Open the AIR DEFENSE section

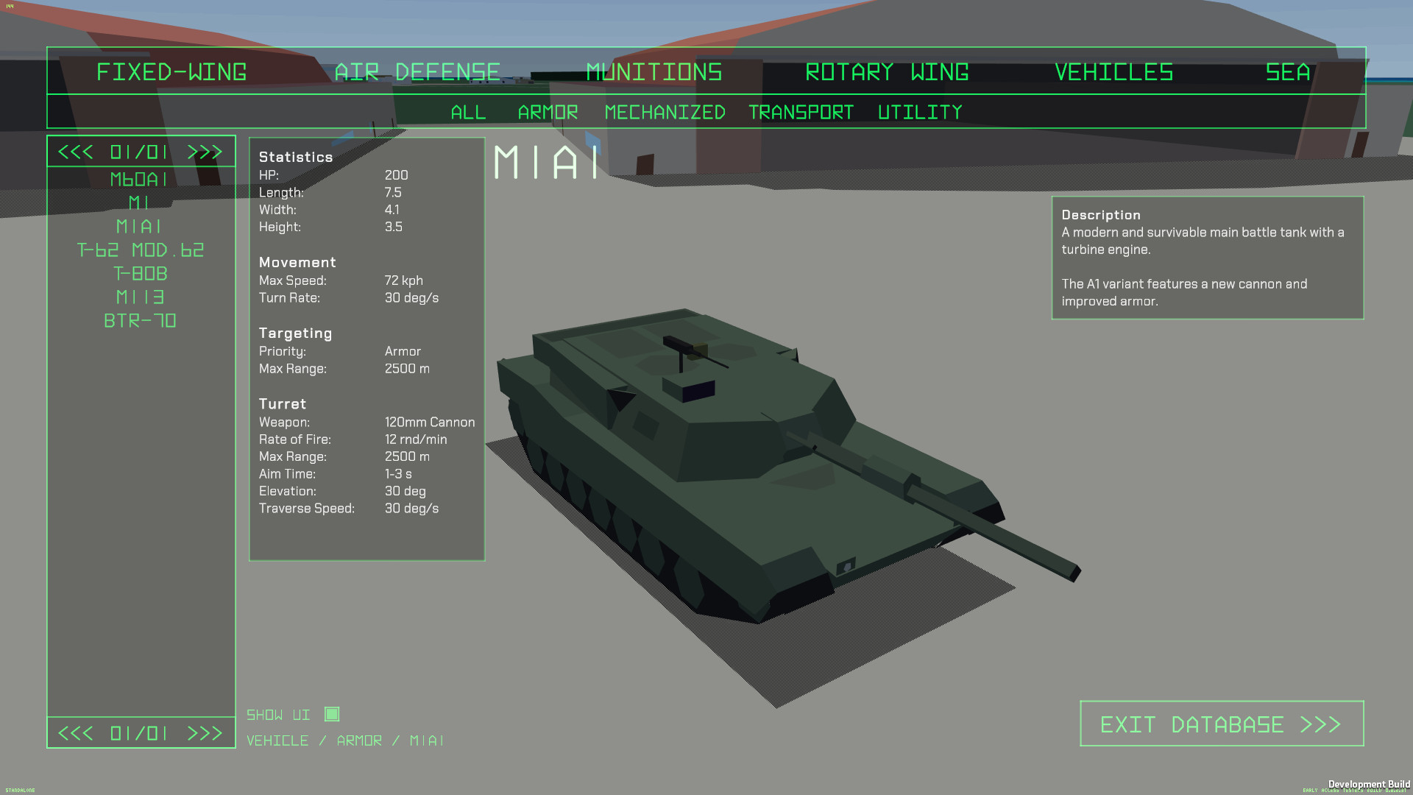(x=417, y=72)
